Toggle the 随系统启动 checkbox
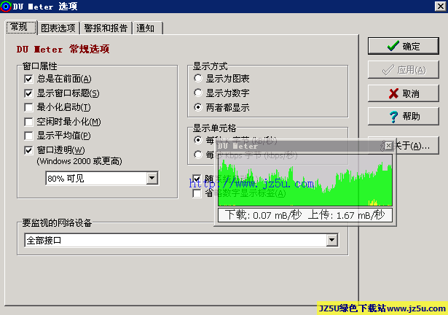Image resolution: width=448 pixels, height=315 pixels. pos(197,179)
